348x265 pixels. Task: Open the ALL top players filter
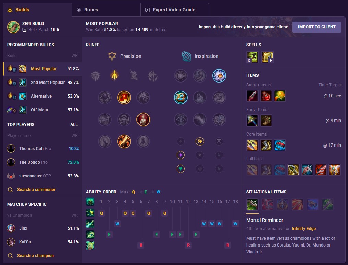point(74,125)
